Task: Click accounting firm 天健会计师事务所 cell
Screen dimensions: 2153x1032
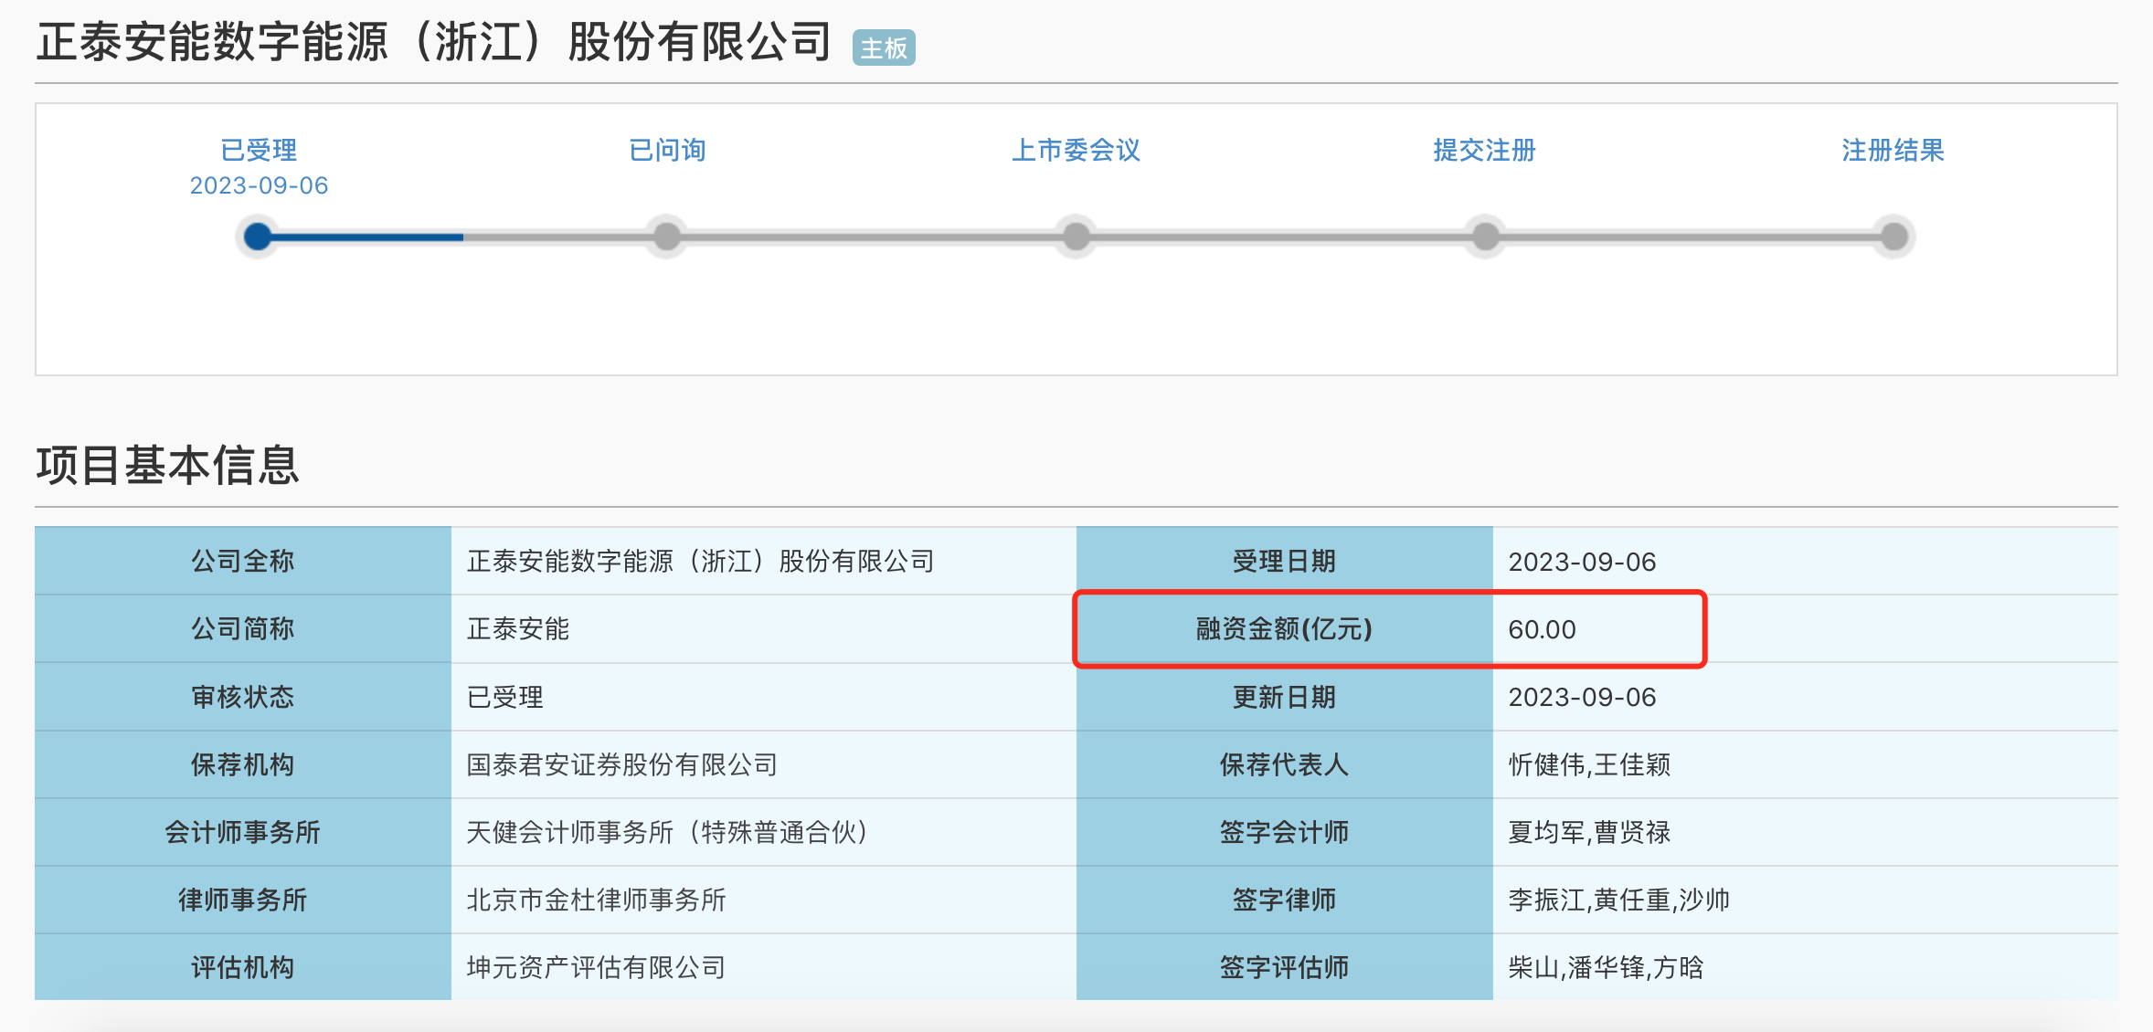Action: click(x=666, y=832)
